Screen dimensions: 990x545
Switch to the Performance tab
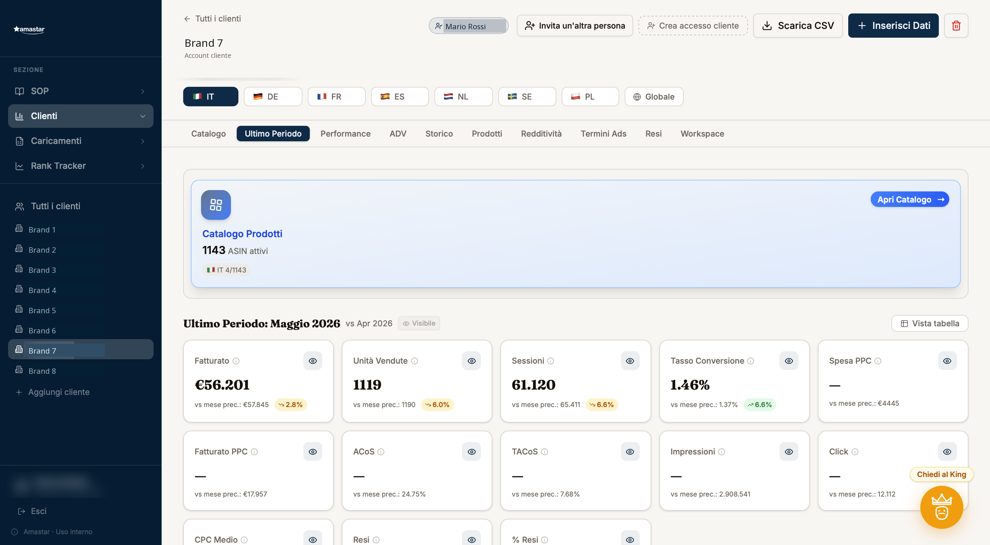click(345, 134)
